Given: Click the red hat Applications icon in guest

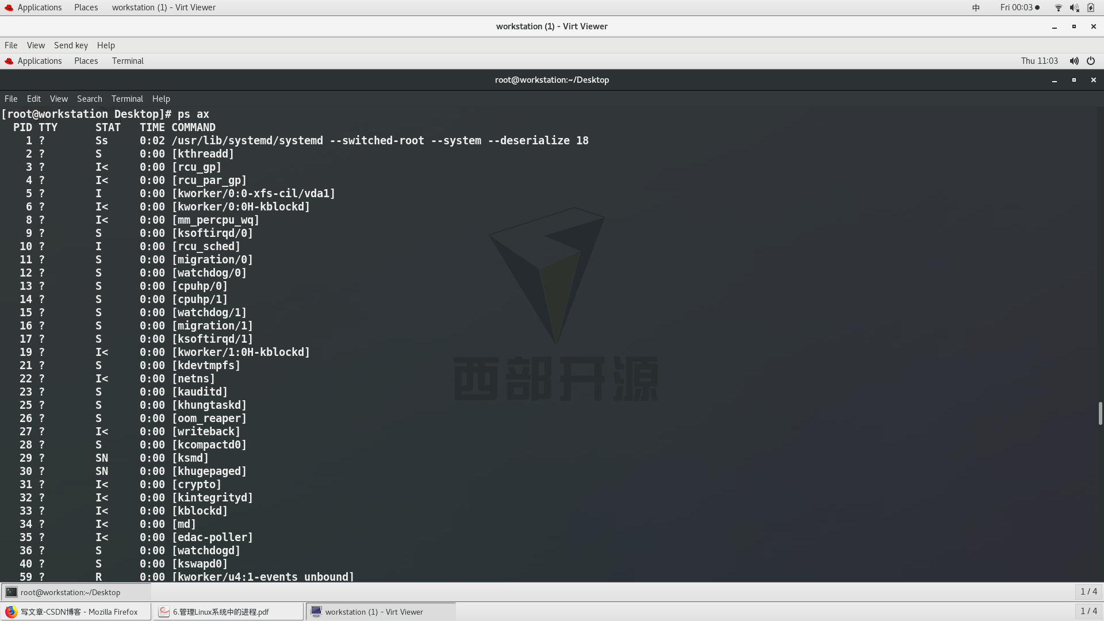Looking at the screenshot, I should 9,61.
